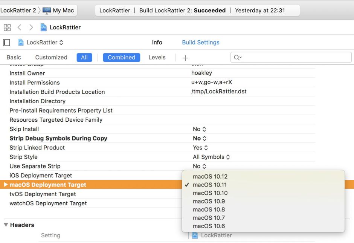Show Customized build settings only
The height and width of the screenshot is (243, 354).
pyautogui.click(x=51, y=58)
